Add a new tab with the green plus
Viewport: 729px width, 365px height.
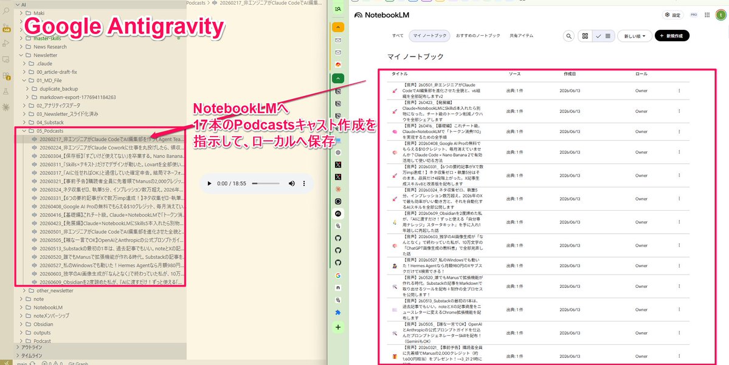(338, 327)
